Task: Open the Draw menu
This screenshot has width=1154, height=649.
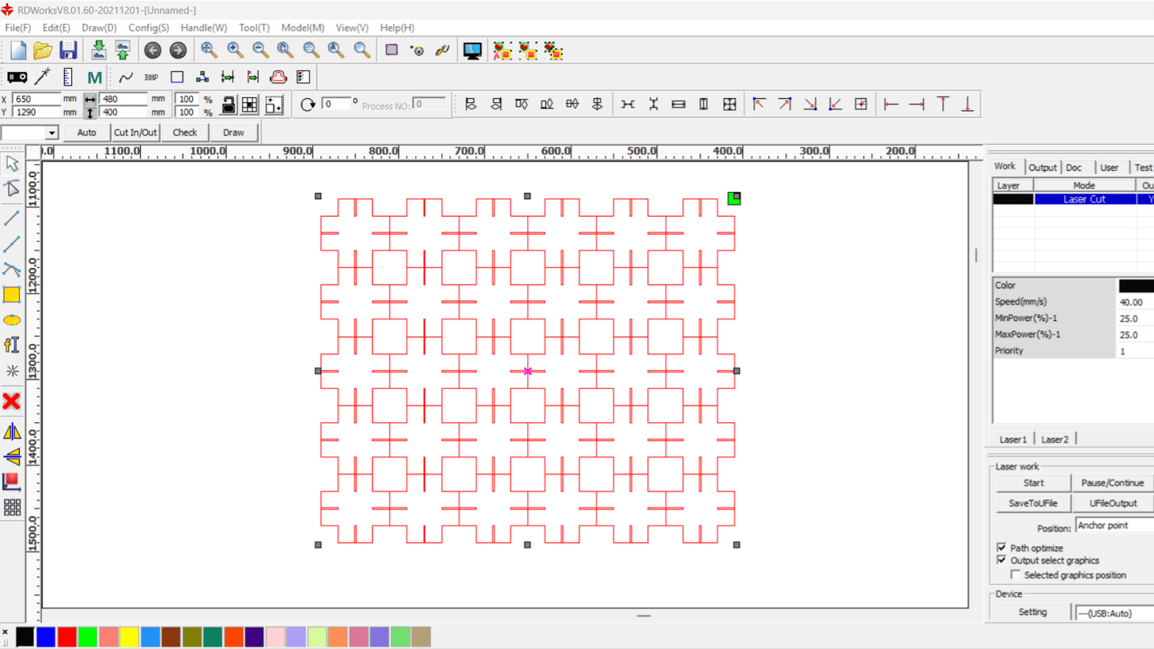Action: (99, 28)
